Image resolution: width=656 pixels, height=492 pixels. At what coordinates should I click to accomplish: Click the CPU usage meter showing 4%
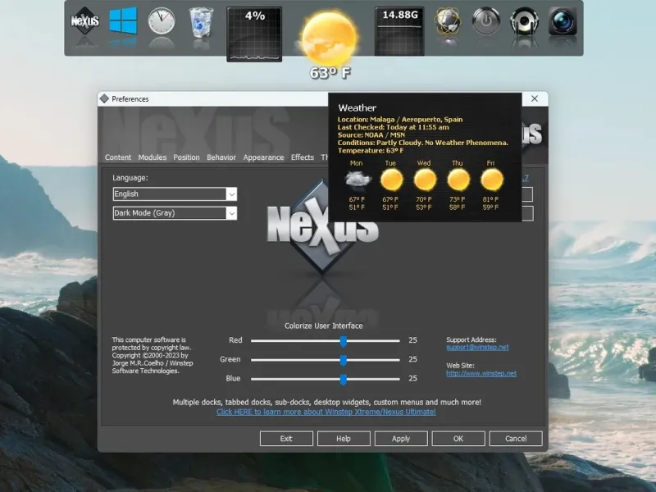[x=254, y=34]
